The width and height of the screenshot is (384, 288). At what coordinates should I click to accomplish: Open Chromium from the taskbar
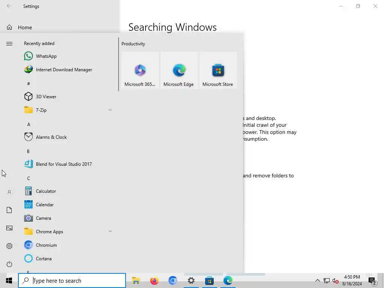point(172,280)
